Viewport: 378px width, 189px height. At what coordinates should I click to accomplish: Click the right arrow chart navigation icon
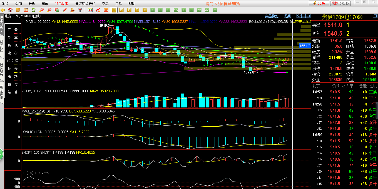click(x=304, y=16)
